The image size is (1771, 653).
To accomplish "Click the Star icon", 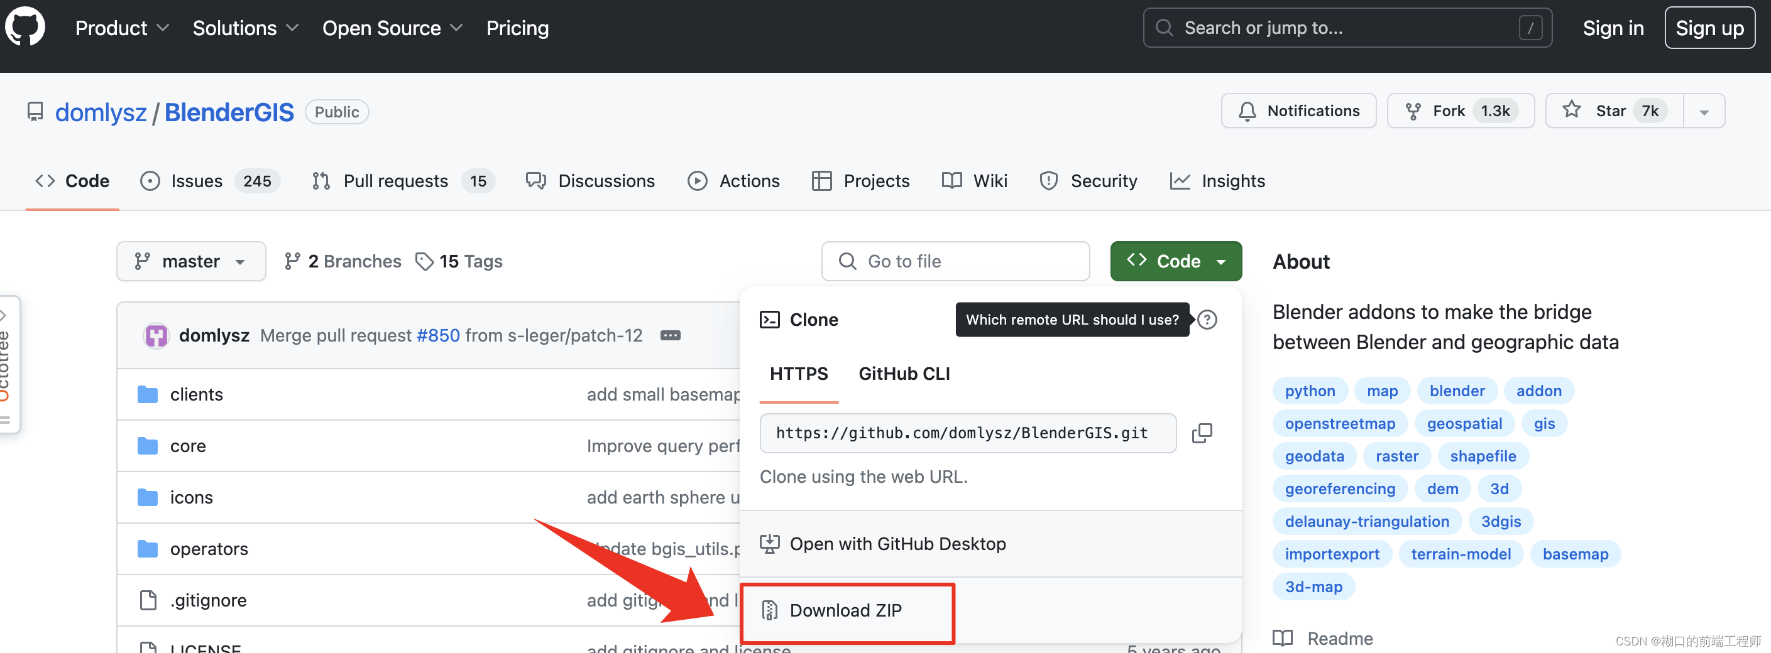I will click(1571, 110).
